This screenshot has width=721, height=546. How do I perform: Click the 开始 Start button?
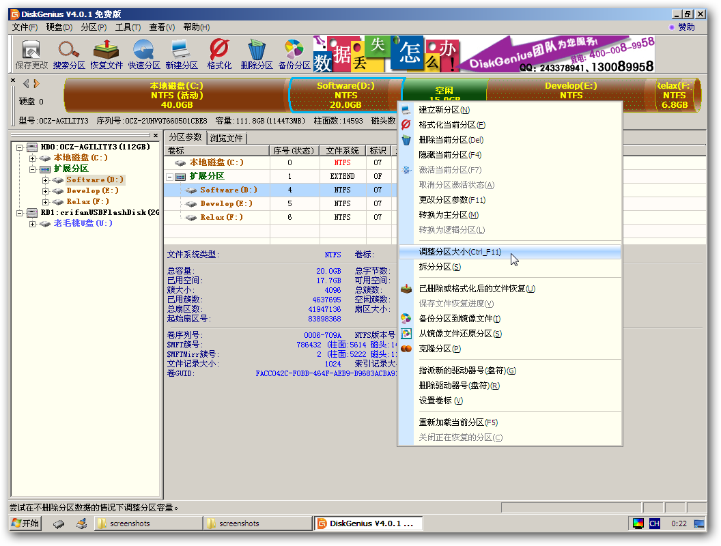click(x=25, y=523)
